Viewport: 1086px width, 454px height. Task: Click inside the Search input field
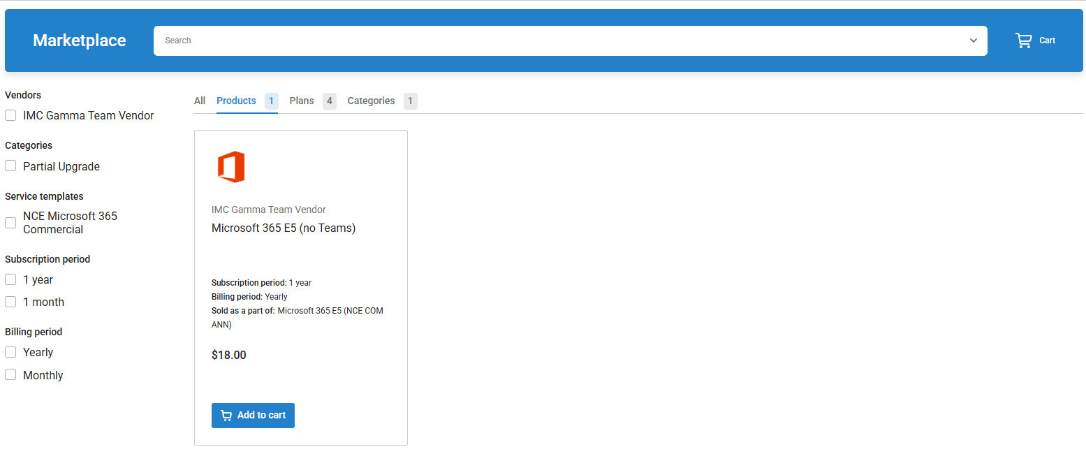(559, 41)
